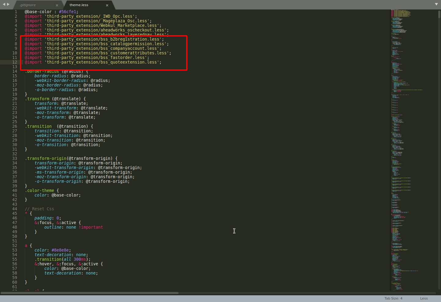441x302 pixels.
Task: Click the bss_catalogpermission.less import line
Action: (x=97, y=44)
